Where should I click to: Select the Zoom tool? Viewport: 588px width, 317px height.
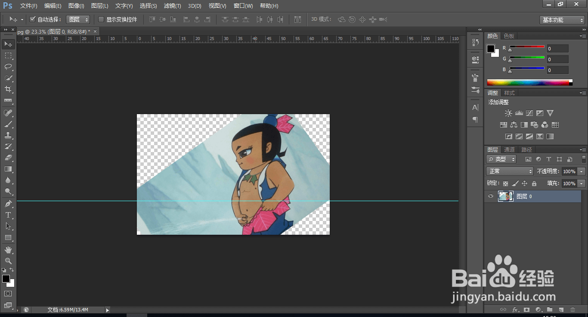(x=8, y=261)
